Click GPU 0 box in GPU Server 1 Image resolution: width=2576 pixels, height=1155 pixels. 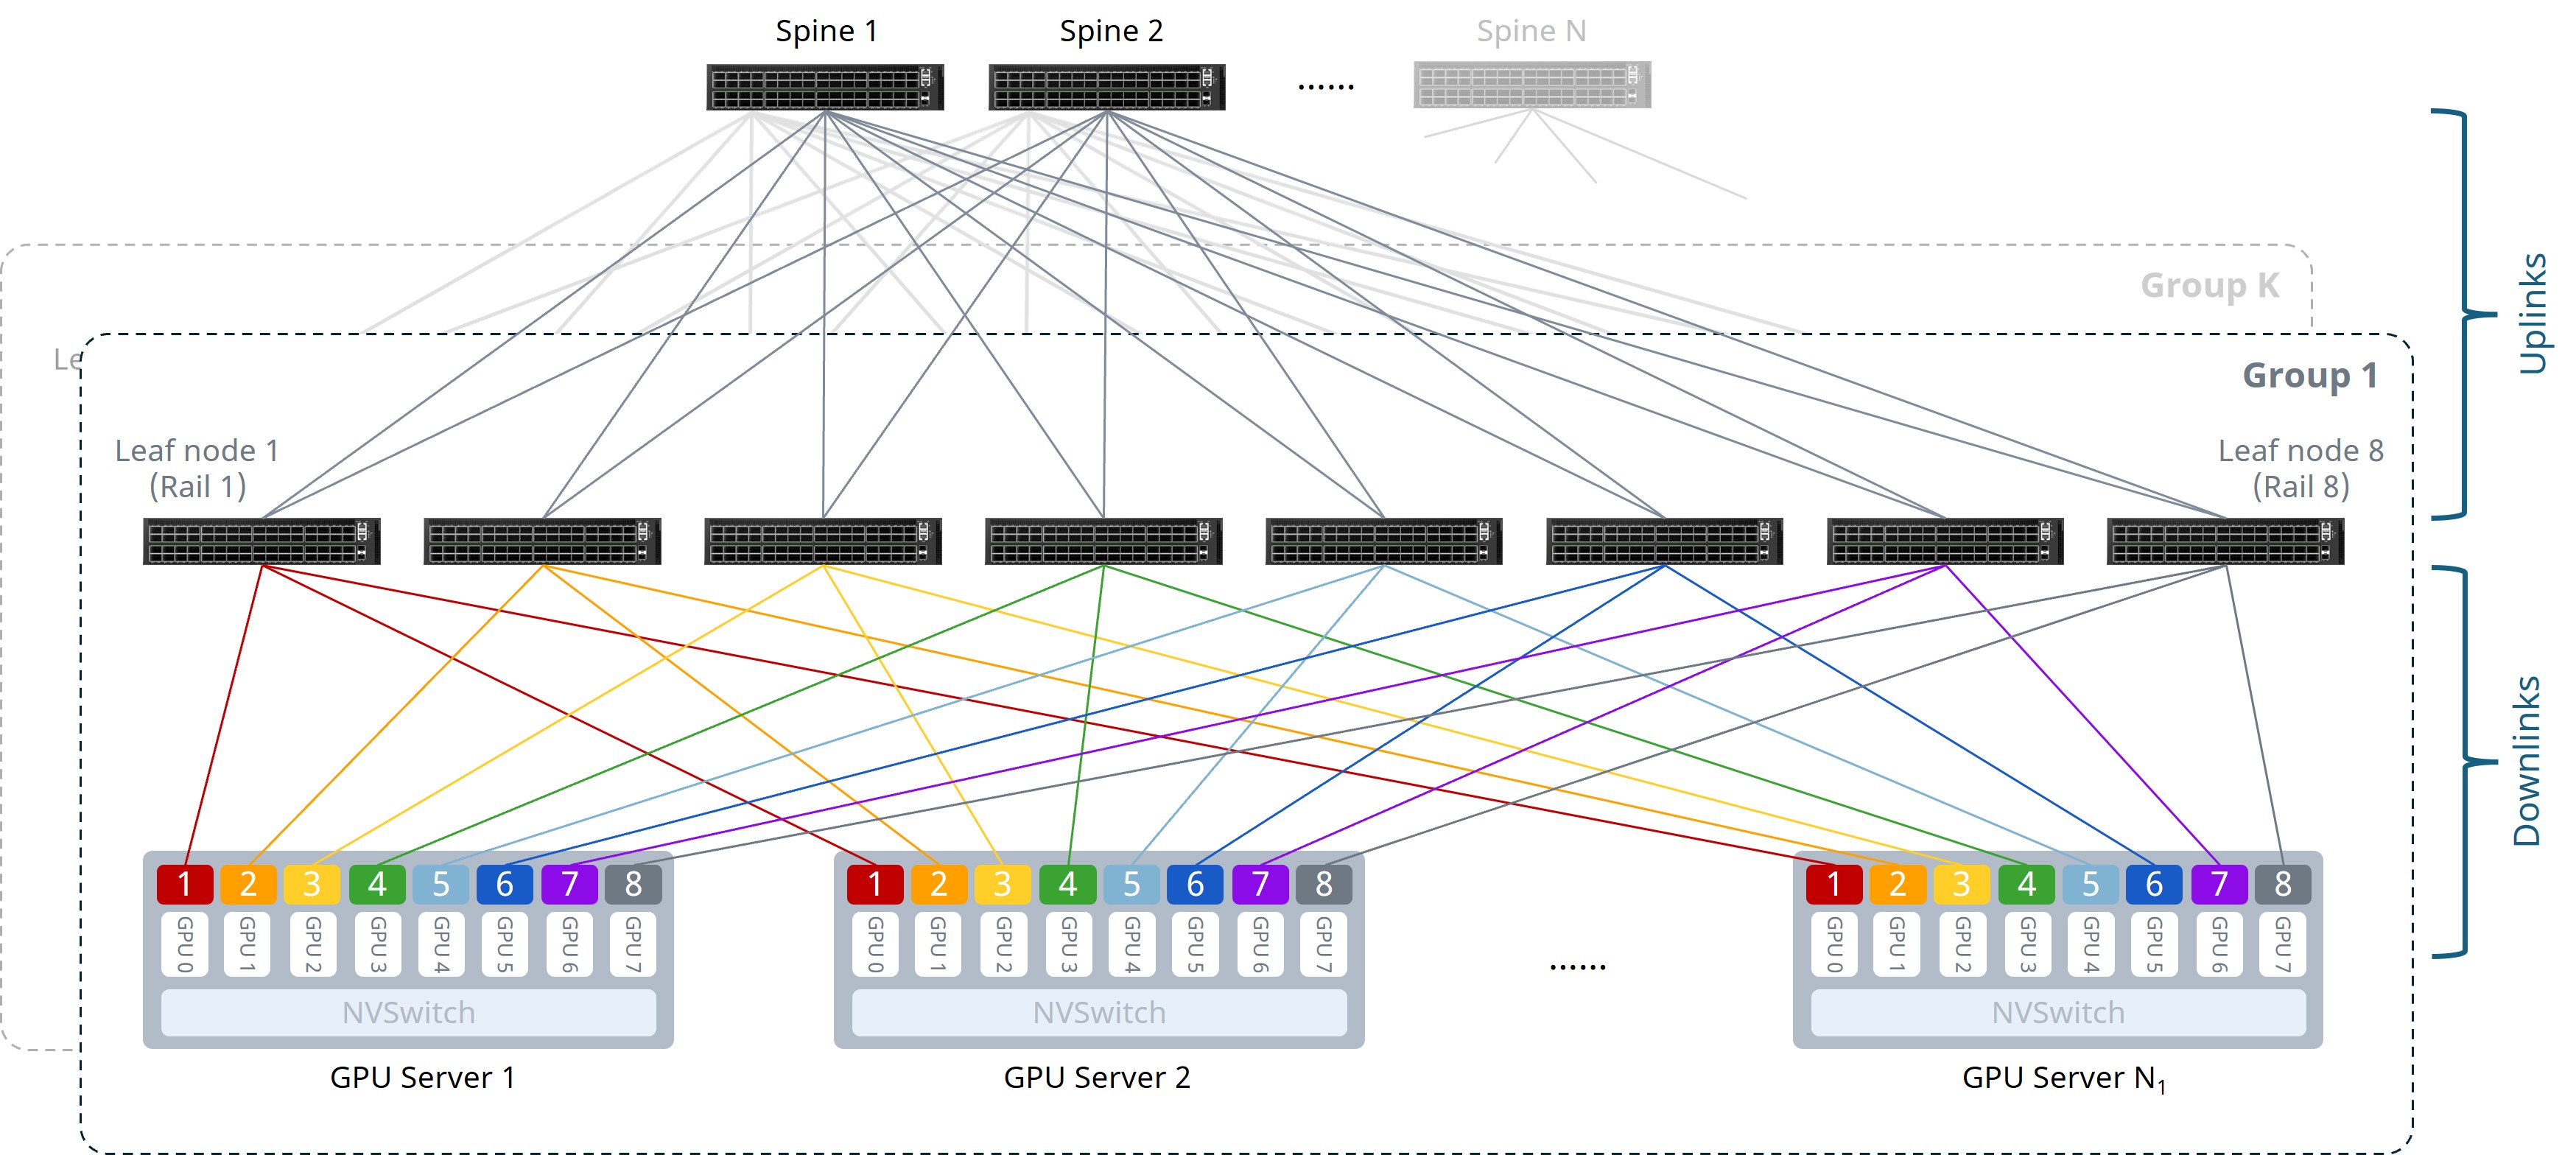(x=185, y=944)
